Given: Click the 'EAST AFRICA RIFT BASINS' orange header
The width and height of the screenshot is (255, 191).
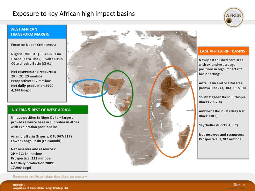Looking at the screenshot, I should click(223, 51).
